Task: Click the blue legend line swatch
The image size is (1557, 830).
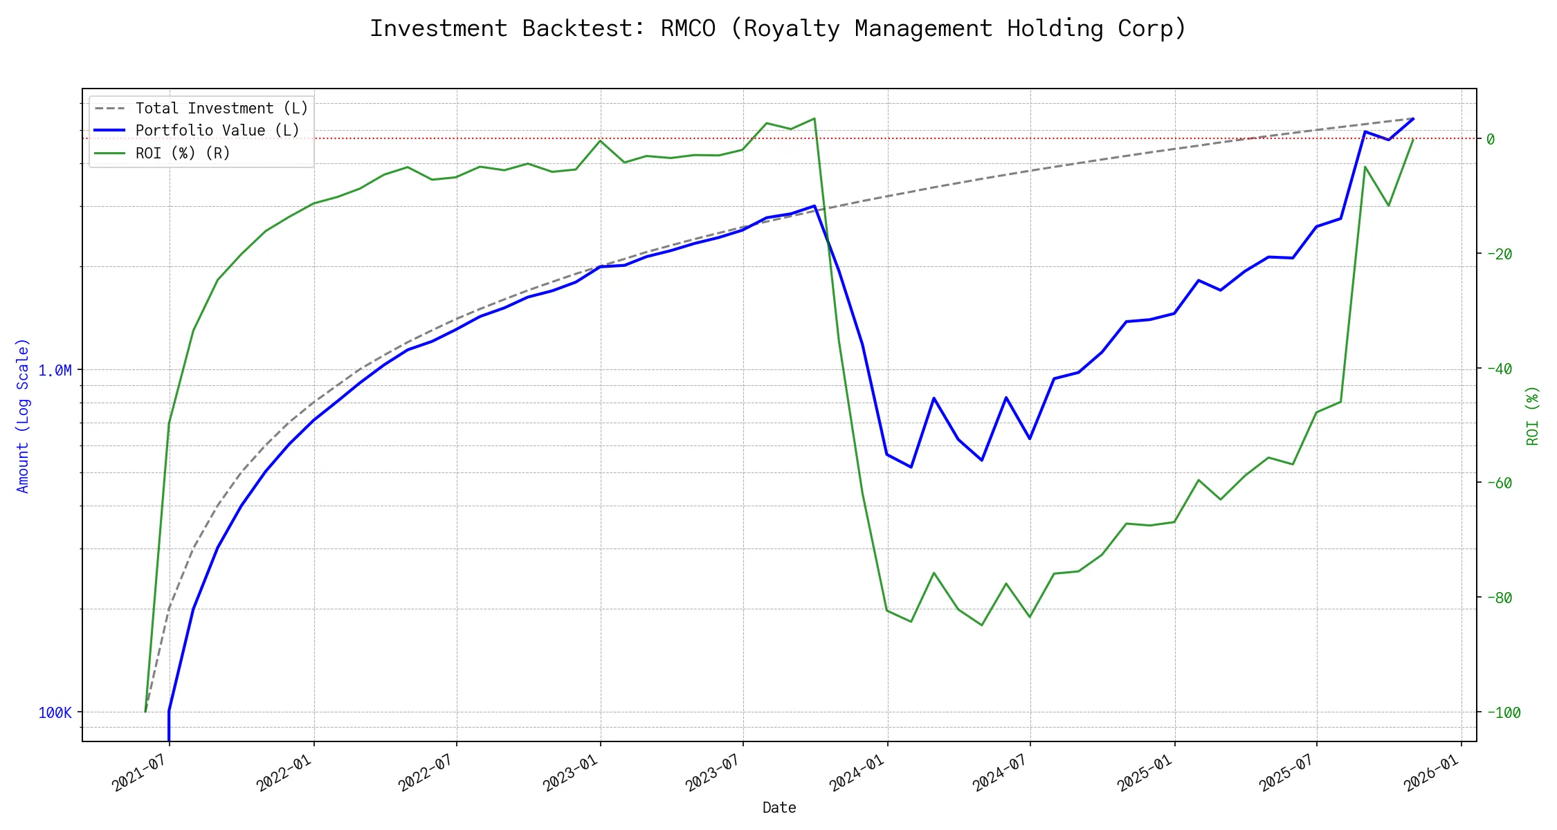Action: tap(109, 131)
